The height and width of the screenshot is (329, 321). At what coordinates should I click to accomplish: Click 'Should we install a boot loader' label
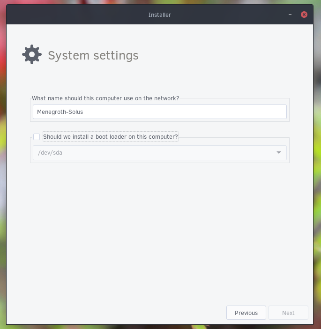[x=110, y=136]
